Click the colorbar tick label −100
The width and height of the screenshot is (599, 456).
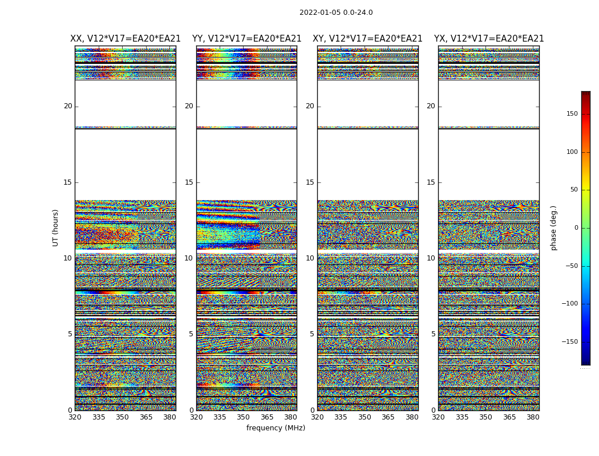pyautogui.click(x=570, y=304)
